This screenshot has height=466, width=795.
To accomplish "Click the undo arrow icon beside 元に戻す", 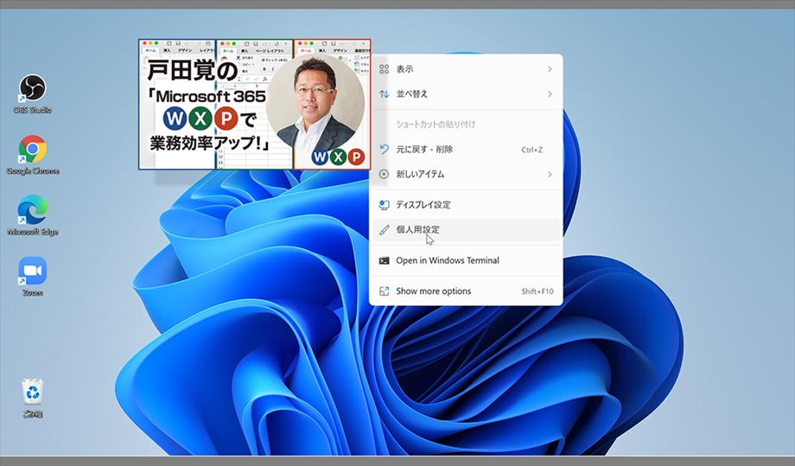I will (x=385, y=150).
